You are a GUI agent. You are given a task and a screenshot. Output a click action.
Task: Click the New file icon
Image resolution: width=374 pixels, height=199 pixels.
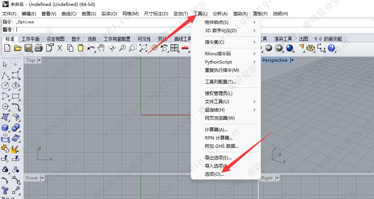(x=7, y=48)
